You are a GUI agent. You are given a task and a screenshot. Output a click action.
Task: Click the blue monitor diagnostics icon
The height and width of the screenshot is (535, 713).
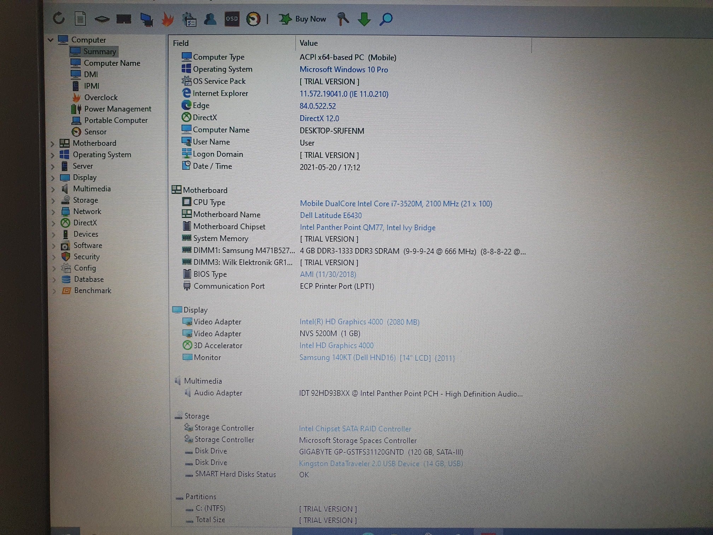tap(146, 19)
